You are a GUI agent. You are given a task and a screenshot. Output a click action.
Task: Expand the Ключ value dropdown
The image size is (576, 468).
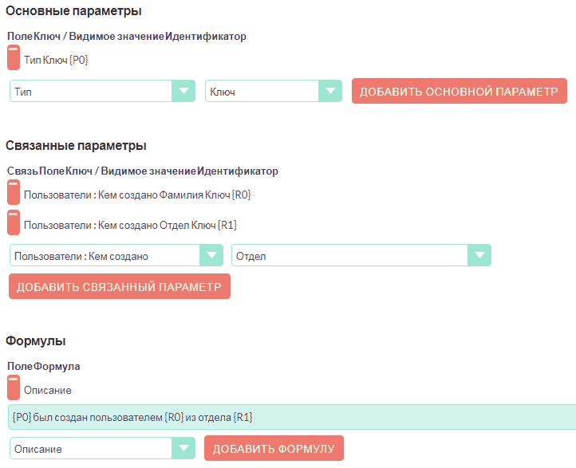(x=329, y=92)
